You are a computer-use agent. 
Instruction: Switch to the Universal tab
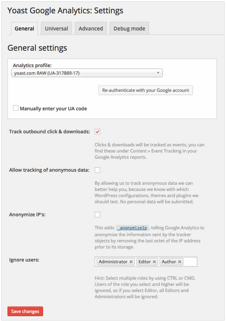click(56, 29)
